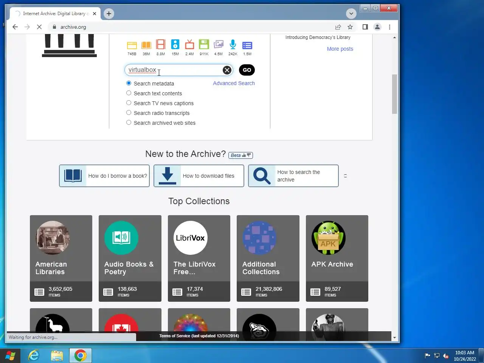Open Advanced Search link
484x363 pixels.
(234, 83)
